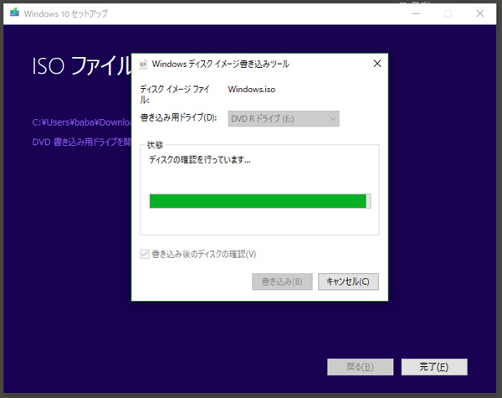This screenshot has width=502, height=398.
Task: Click the ディスクの確認を行っています status text
Action: (x=200, y=159)
